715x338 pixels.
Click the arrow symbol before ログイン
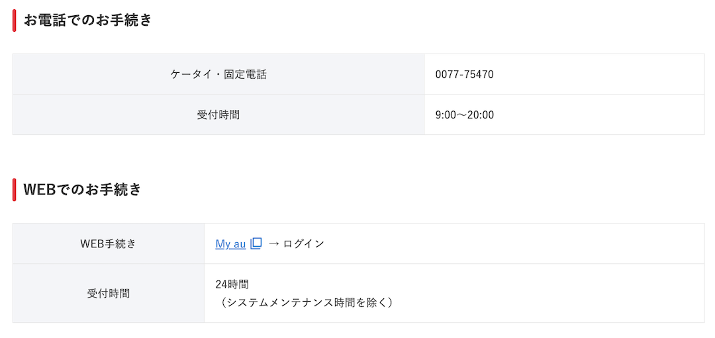[274, 243]
